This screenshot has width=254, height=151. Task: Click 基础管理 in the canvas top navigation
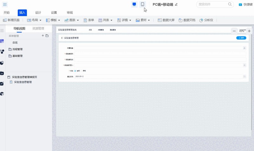pyautogui.click(x=113, y=30)
